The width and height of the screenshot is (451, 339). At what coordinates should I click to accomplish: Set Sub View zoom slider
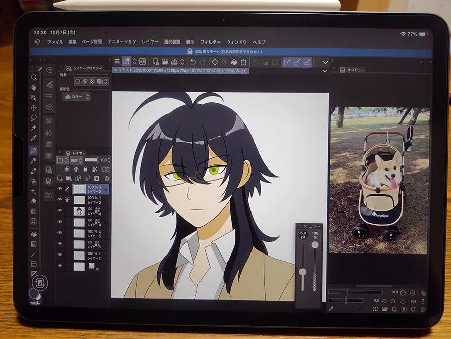[x=356, y=292]
